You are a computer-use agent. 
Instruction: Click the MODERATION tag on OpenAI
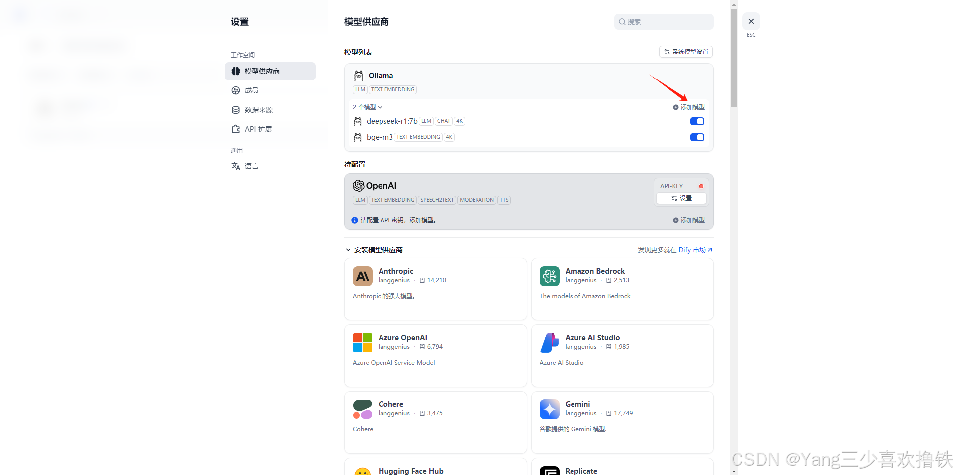pos(477,200)
